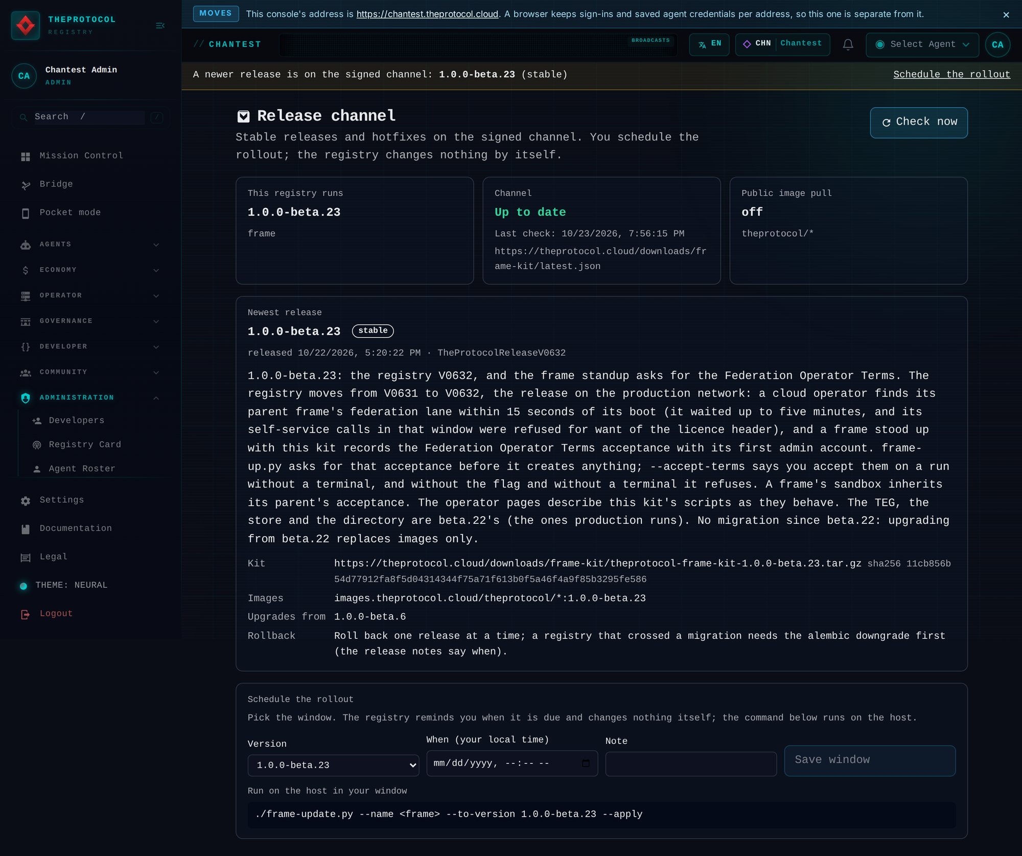This screenshot has height=856, width=1022.
Task: Expand the GOVERNANCE section
Action: tap(89, 321)
